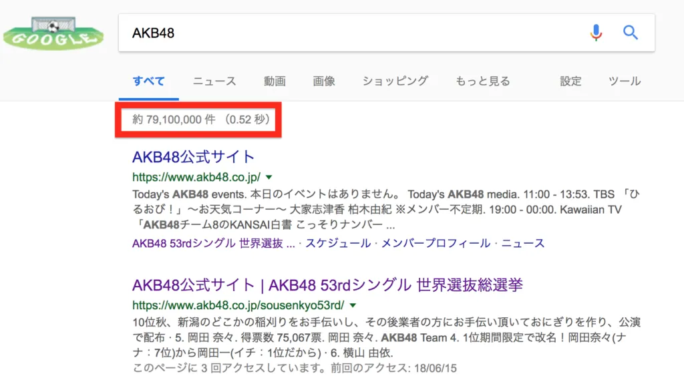Viewport: 684px width, 384px height.
Task: Open the AKB48公式サイト result title
Action: point(193,157)
